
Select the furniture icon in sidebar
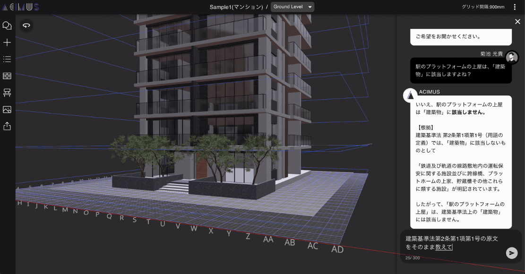click(x=7, y=93)
